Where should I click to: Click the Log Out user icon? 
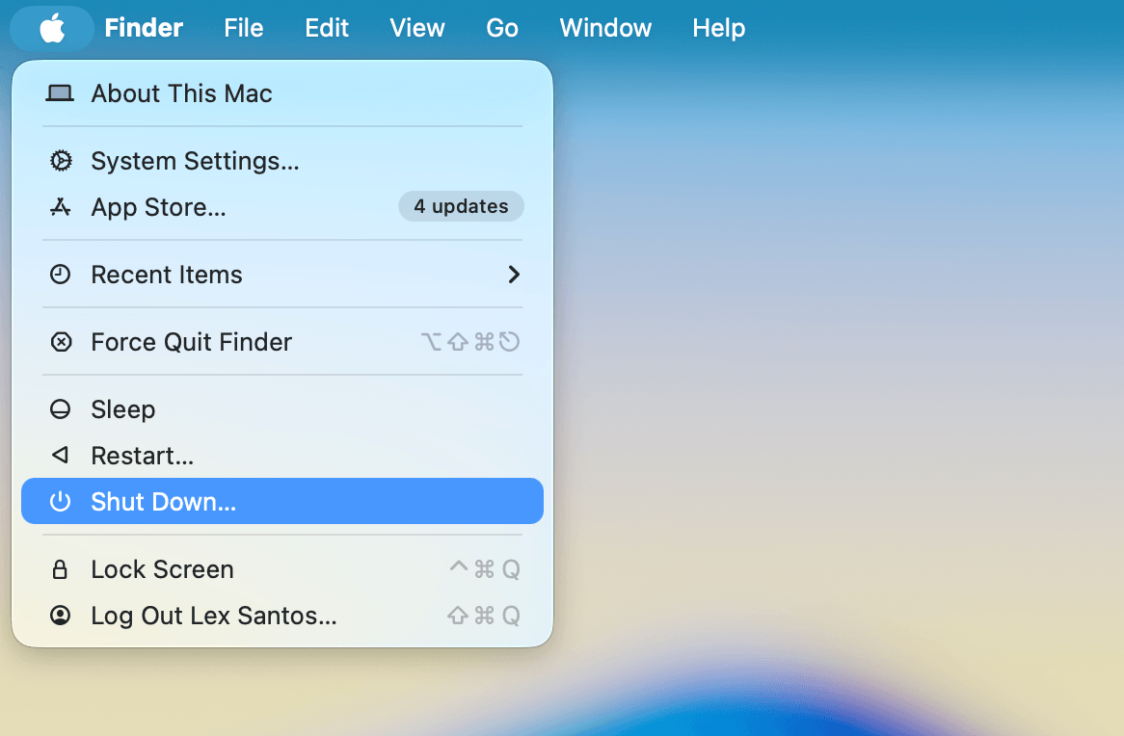[60, 616]
